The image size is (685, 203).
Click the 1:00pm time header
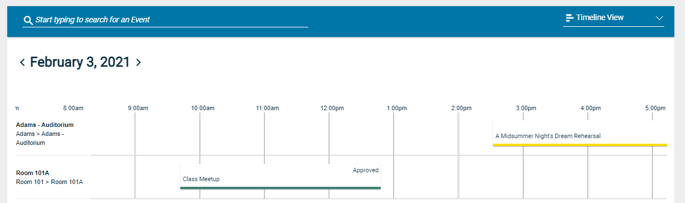click(396, 108)
